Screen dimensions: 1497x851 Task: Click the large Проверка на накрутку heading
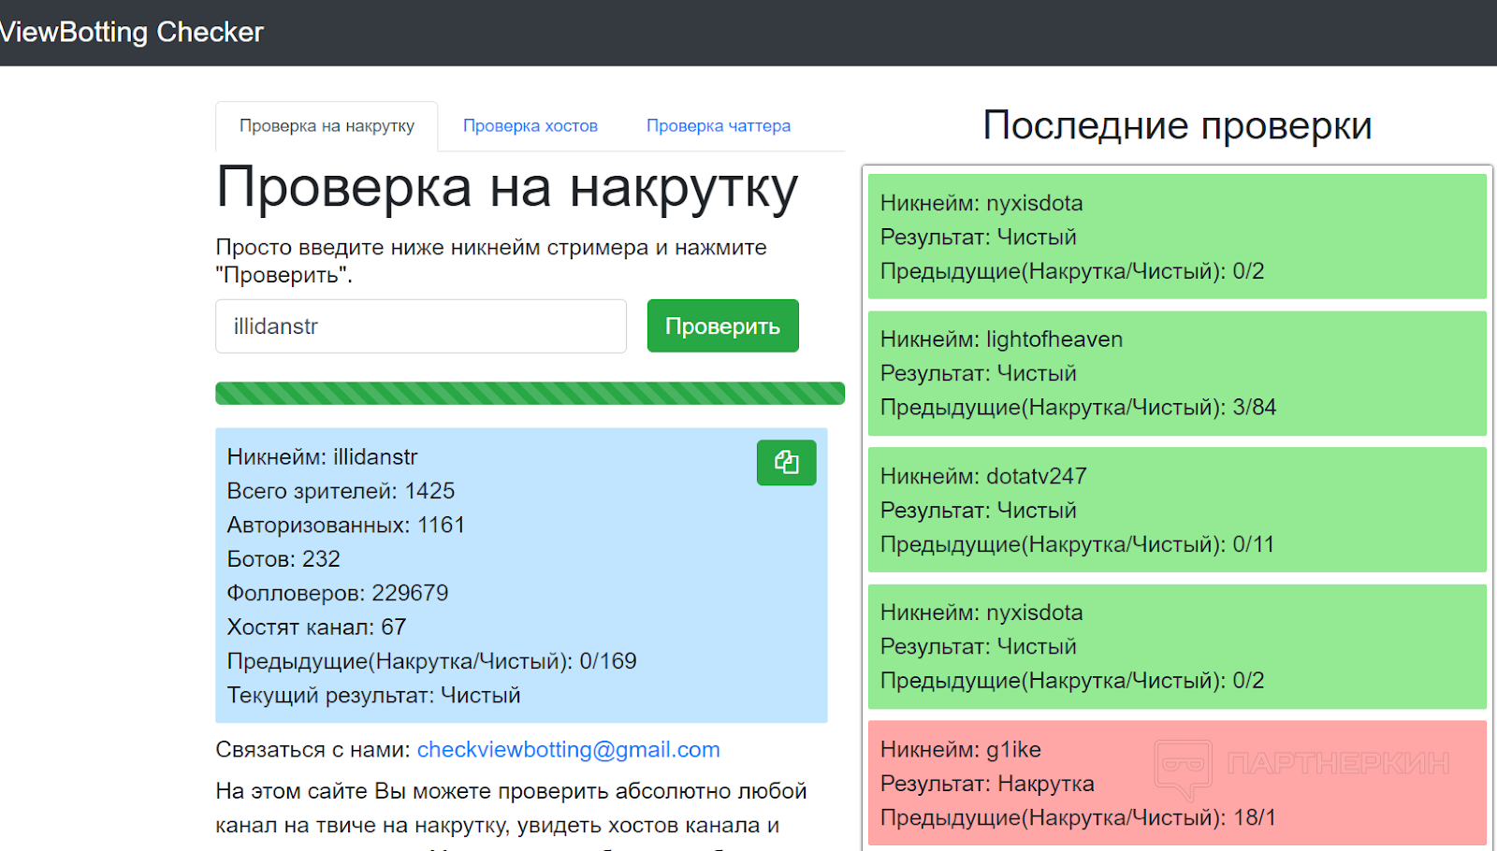507,187
